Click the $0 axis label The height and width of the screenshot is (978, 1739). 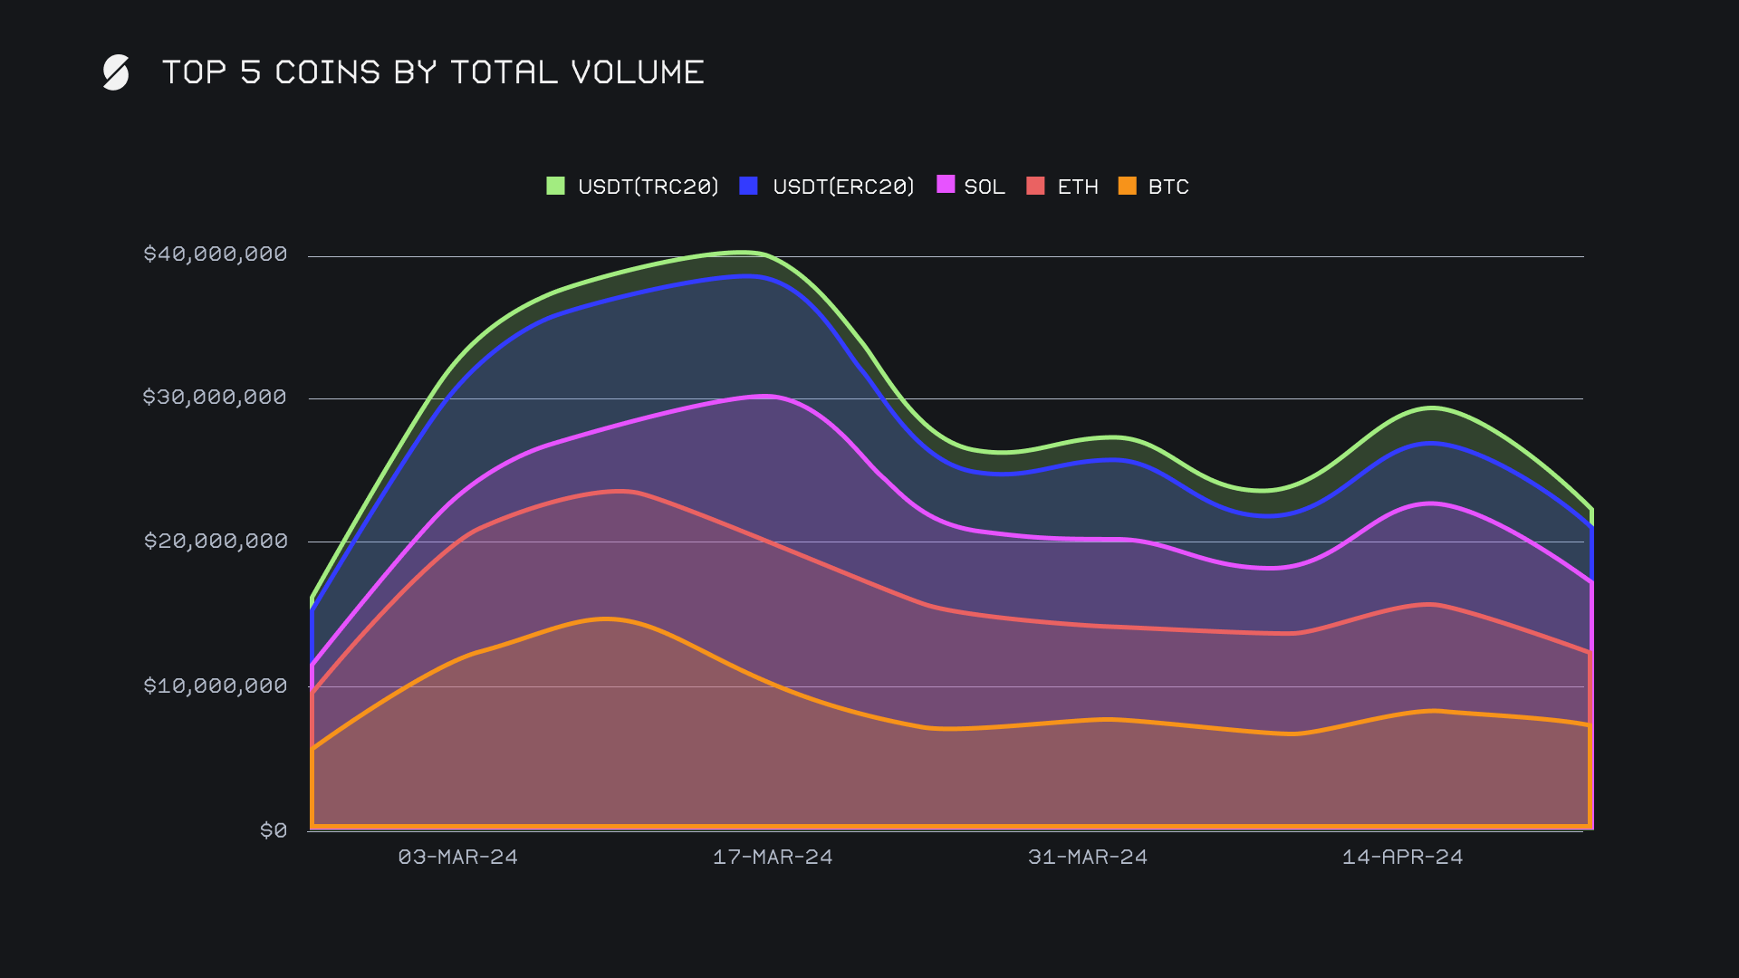[x=273, y=830]
